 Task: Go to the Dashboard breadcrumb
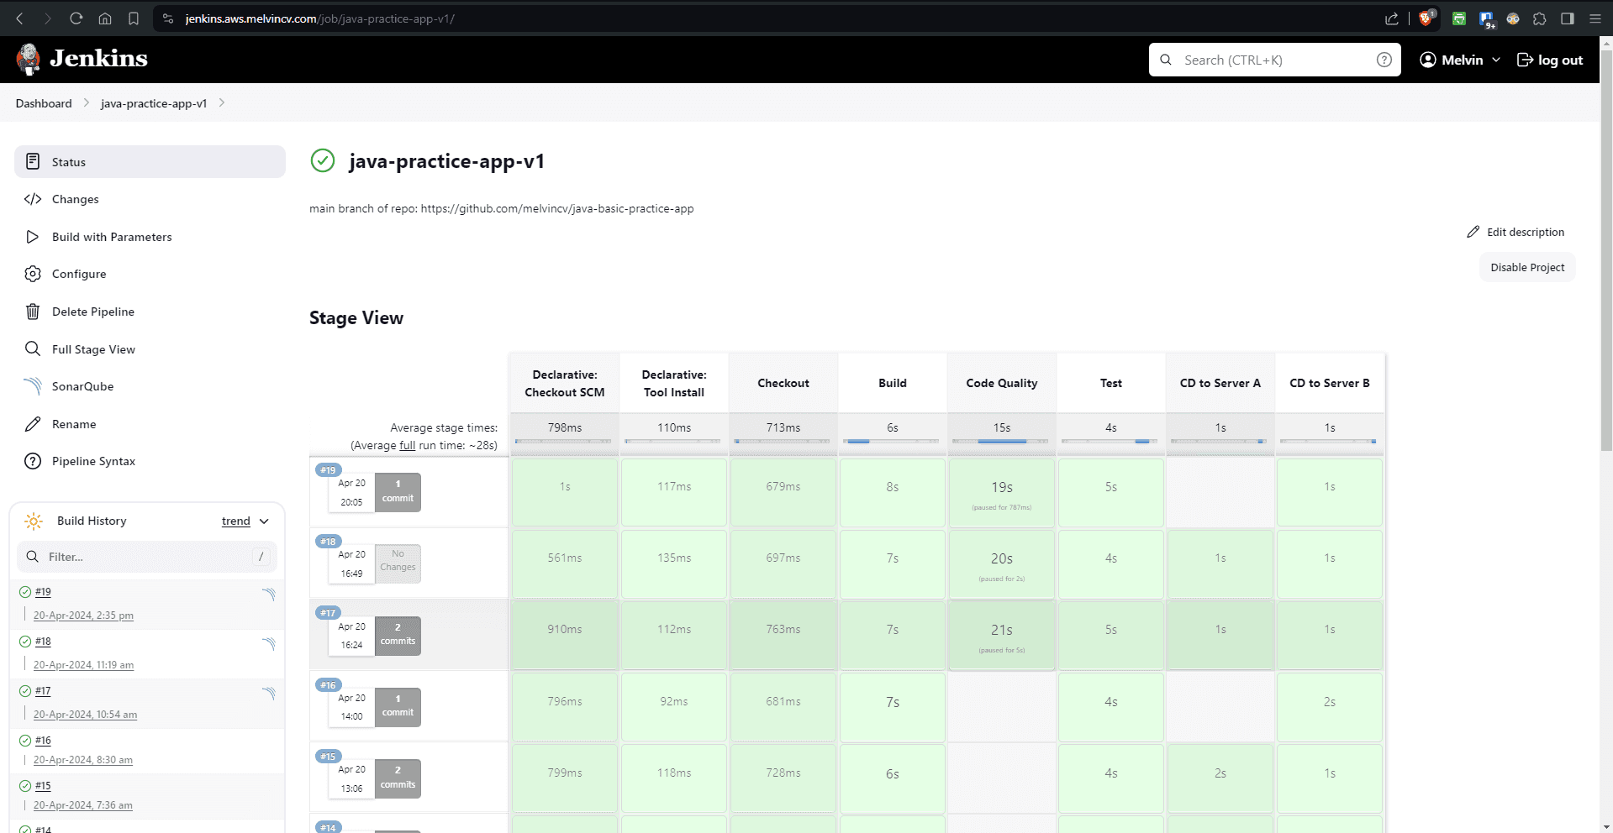[44, 102]
